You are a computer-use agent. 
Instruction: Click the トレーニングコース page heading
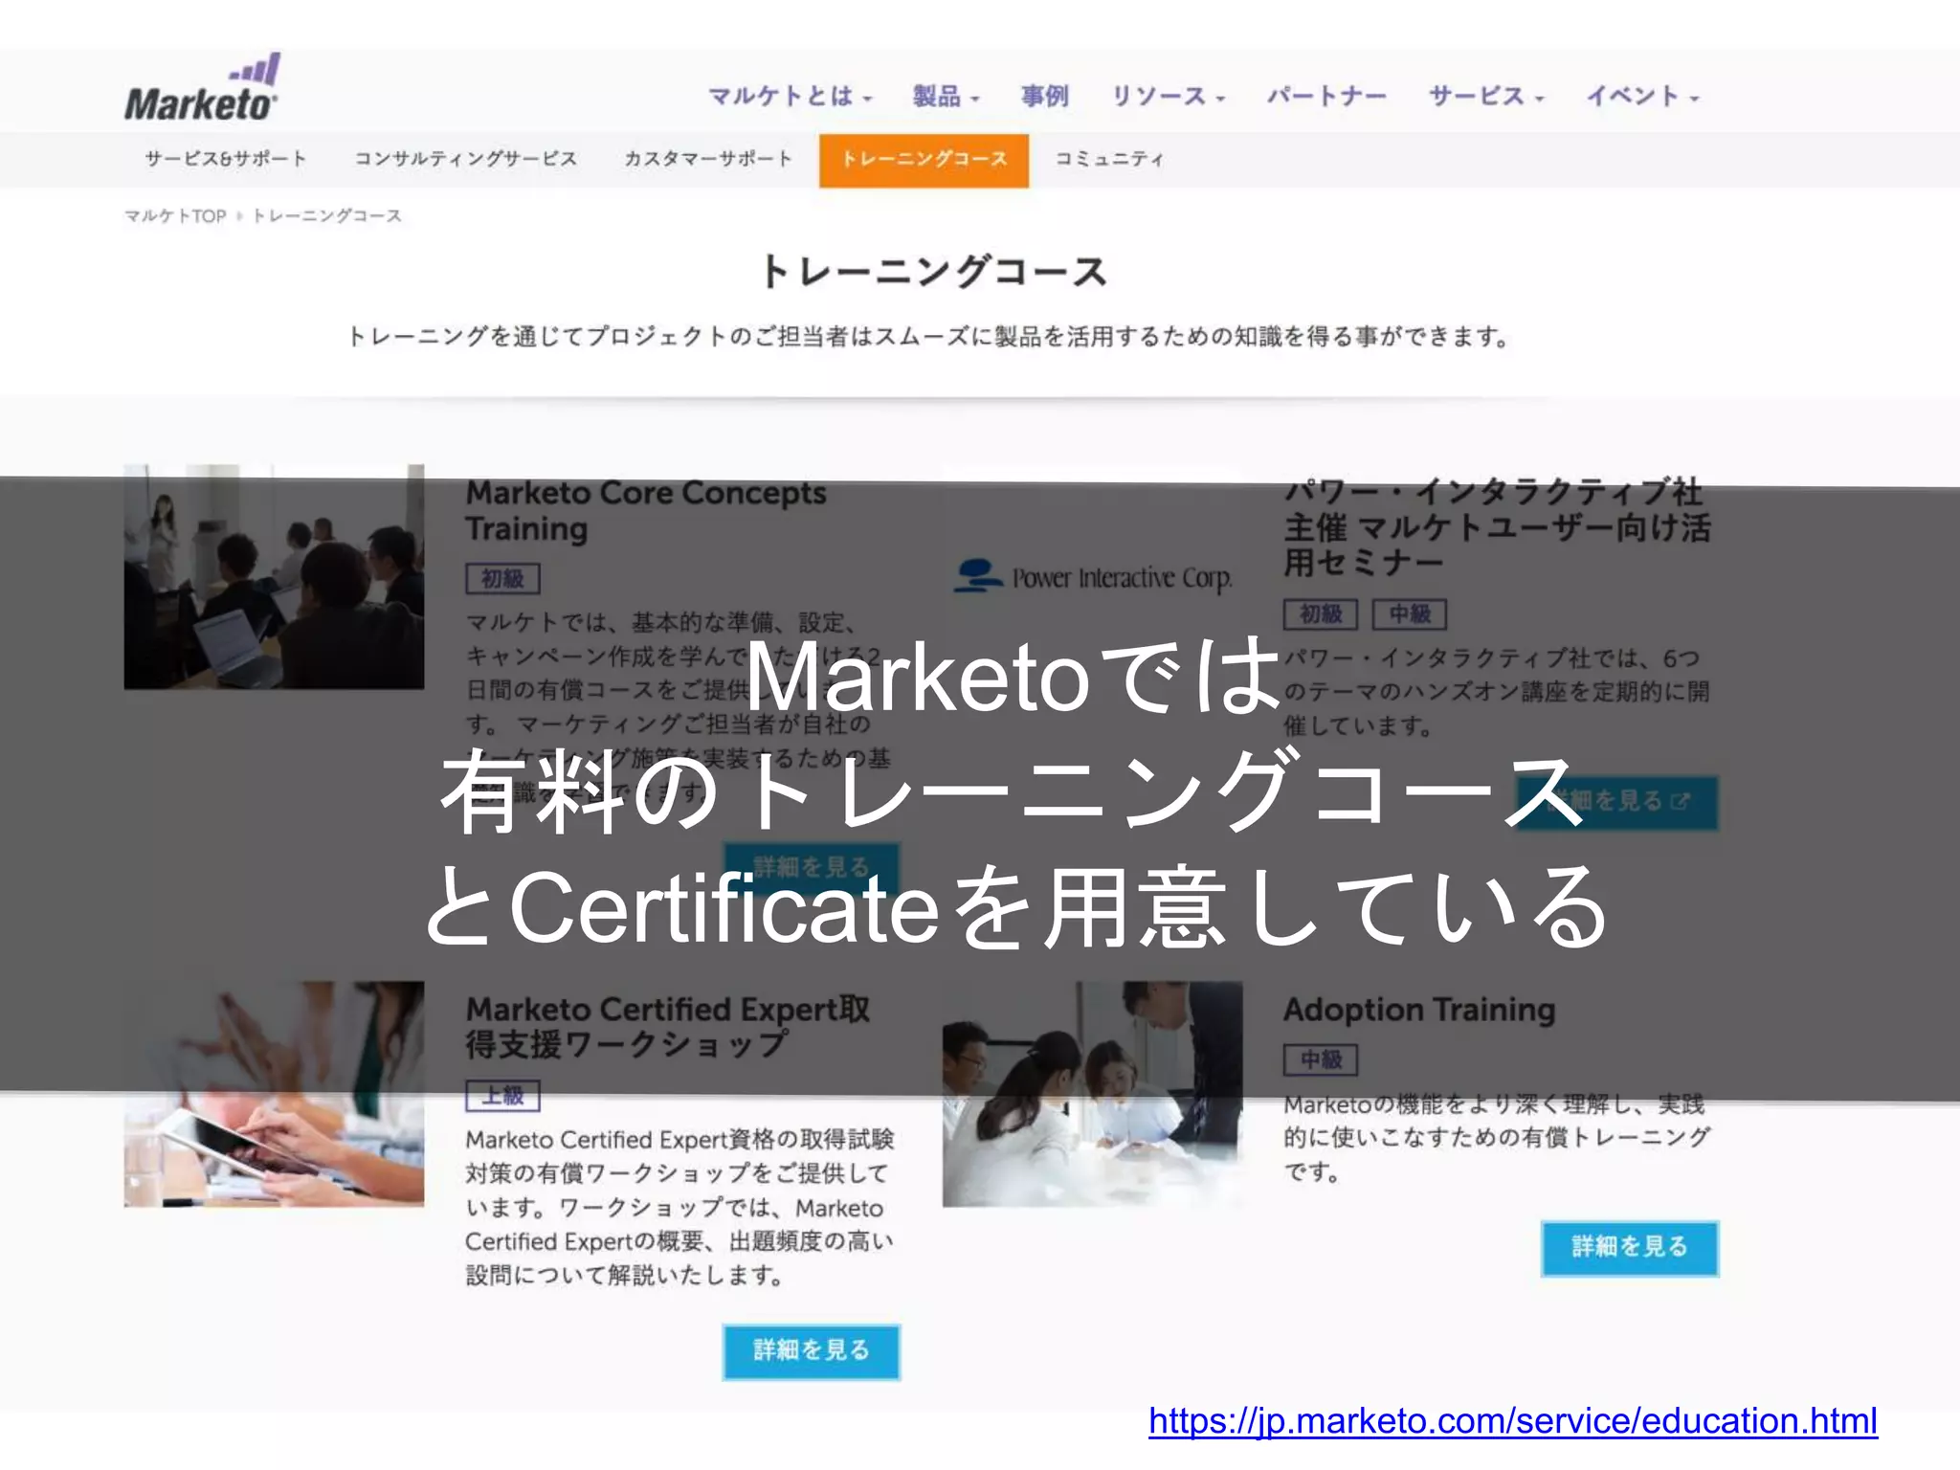(x=933, y=272)
